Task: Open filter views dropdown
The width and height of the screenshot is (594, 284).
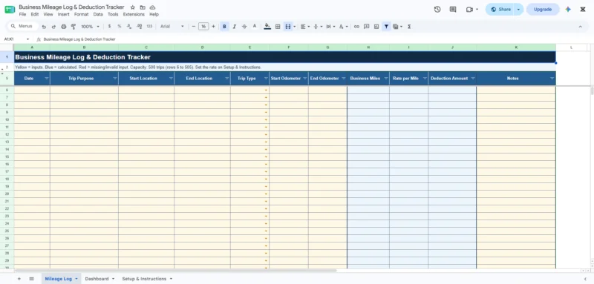Action: (397, 27)
